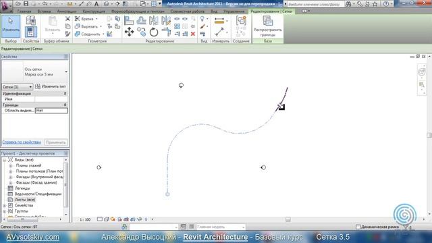Toggle the Динамическая рамка checkbox
This screenshot has width=432, height=243.
point(358,227)
